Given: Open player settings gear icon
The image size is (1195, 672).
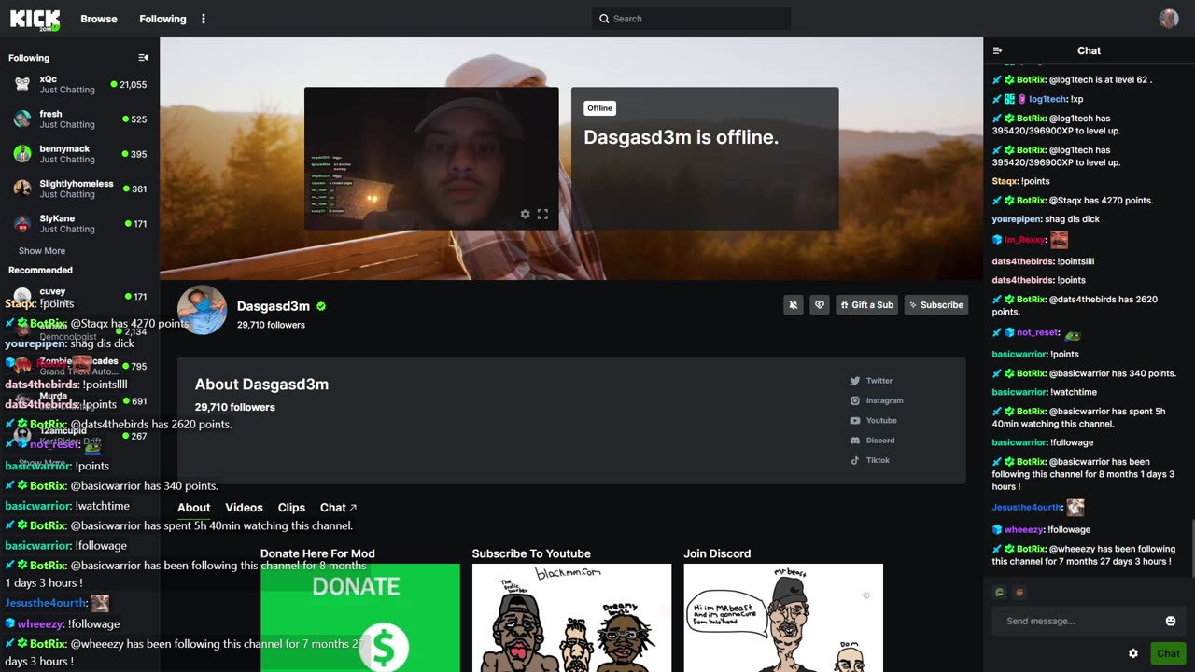Looking at the screenshot, I should coord(525,215).
